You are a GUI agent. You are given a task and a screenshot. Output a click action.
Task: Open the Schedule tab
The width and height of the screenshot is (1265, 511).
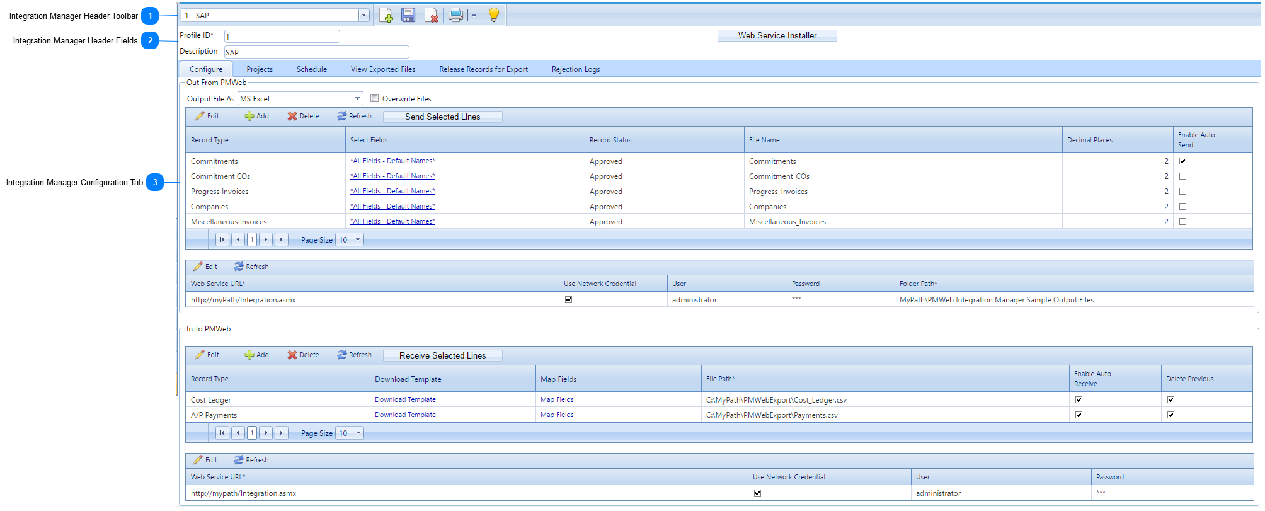(x=312, y=69)
